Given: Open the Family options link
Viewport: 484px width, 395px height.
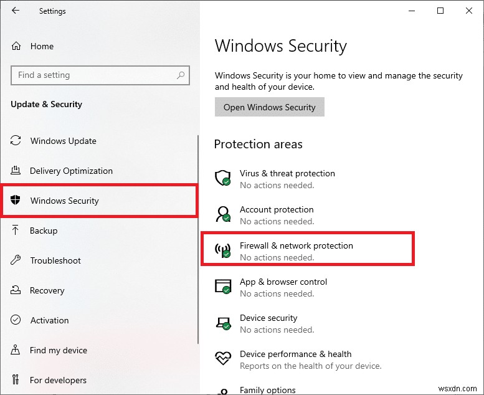Looking at the screenshot, I should (x=268, y=390).
